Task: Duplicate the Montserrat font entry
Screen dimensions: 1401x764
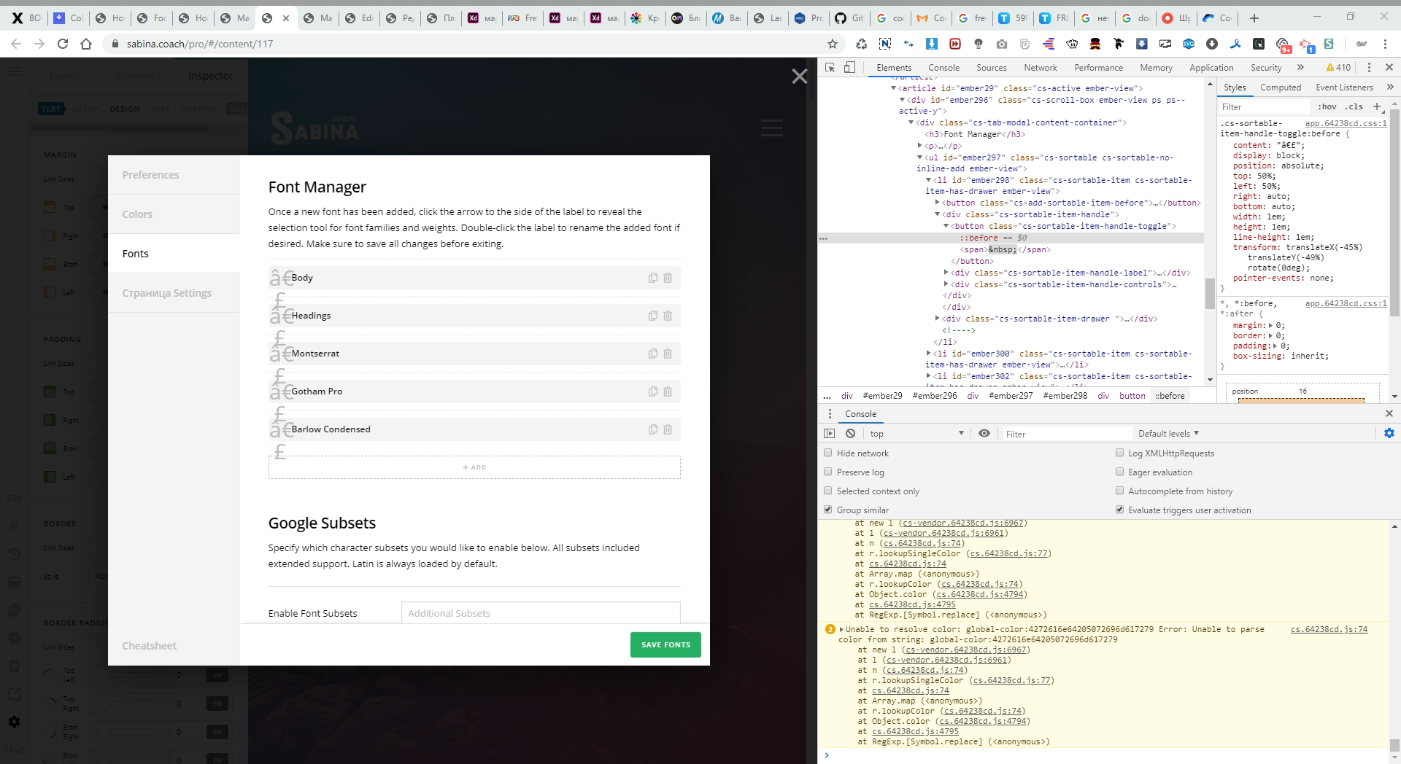Action: [x=653, y=354]
